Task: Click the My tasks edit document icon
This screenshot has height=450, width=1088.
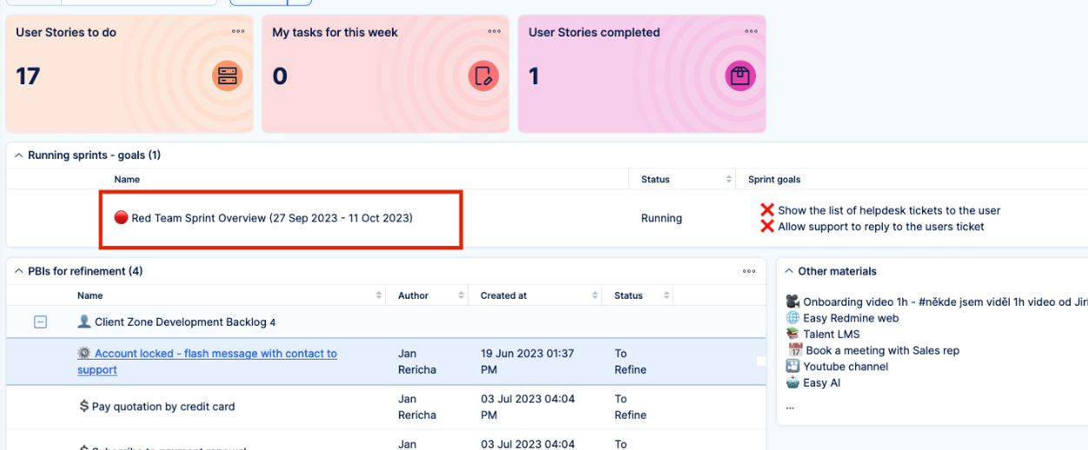Action: pyautogui.click(x=483, y=76)
